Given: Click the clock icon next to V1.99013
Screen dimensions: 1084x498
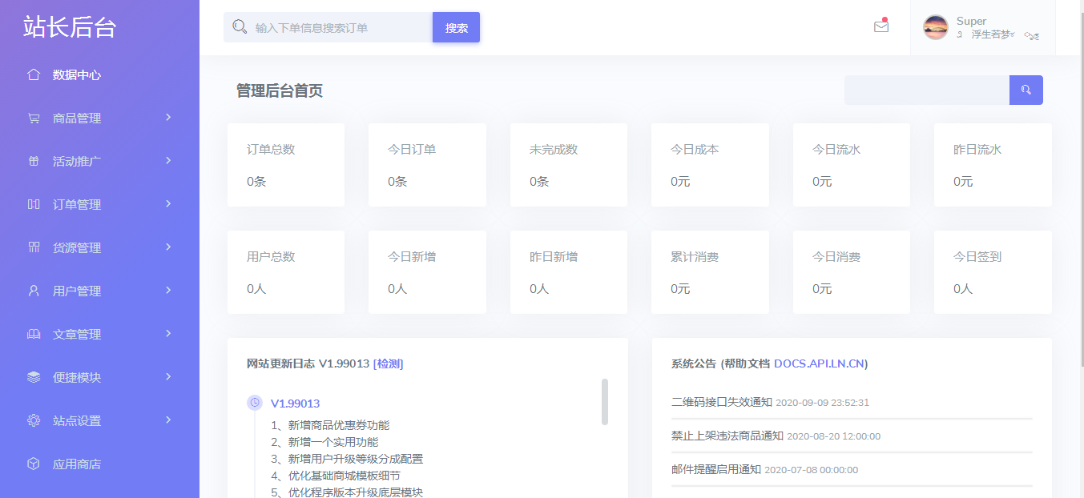Looking at the screenshot, I should [x=255, y=403].
